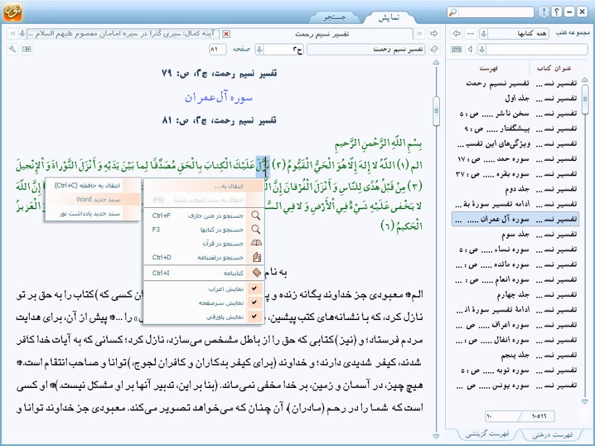Click the open book icon for جستجو در قرآن
595x446 pixels.
point(256,243)
